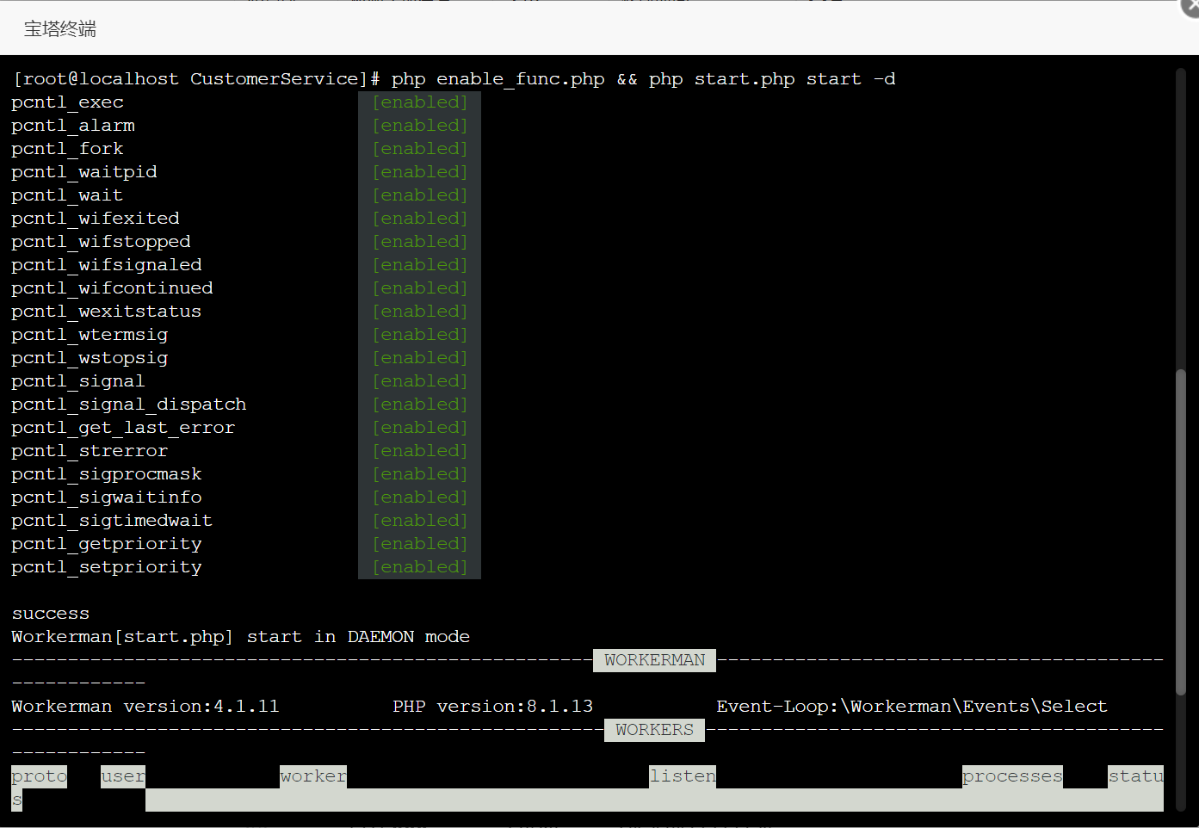The image size is (1199, 828).
Task: Click the pcntl_fork function name
Action: click(x=68, y=149)
